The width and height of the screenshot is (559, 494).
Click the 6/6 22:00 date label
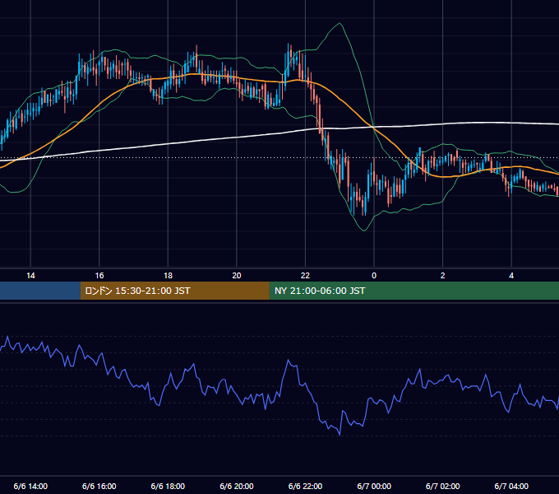pos(305,486)
